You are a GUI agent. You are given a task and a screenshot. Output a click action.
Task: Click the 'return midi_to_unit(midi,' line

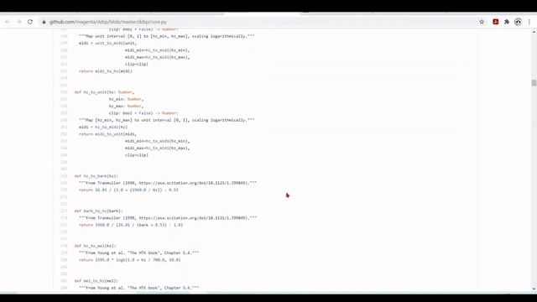107,134
